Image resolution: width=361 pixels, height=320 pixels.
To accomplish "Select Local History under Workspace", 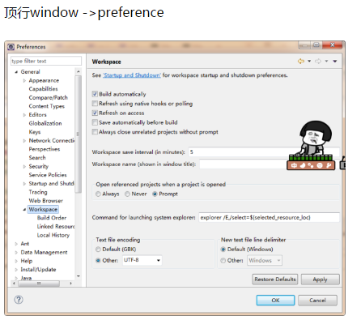I will click(53, 235).
